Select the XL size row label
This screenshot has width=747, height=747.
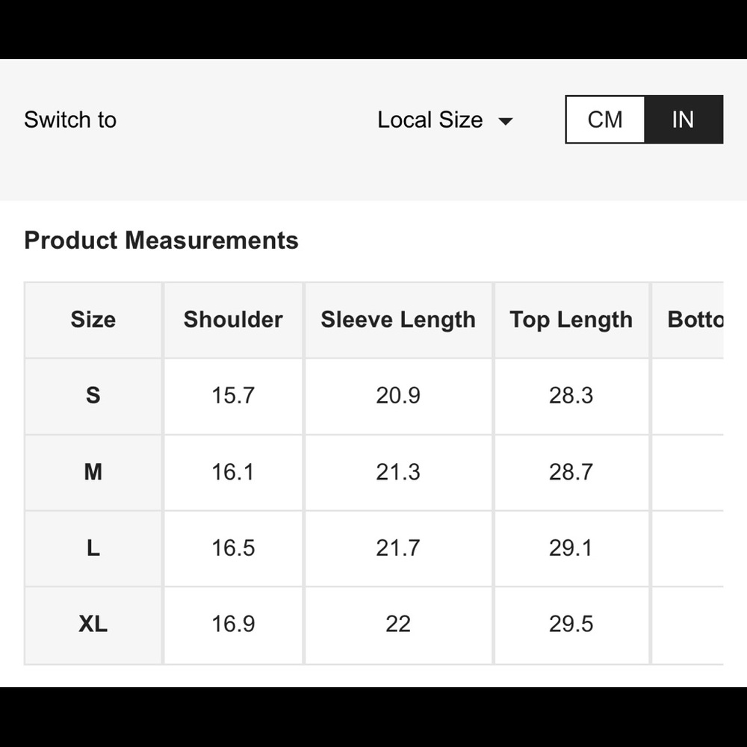tap(93, 624)
